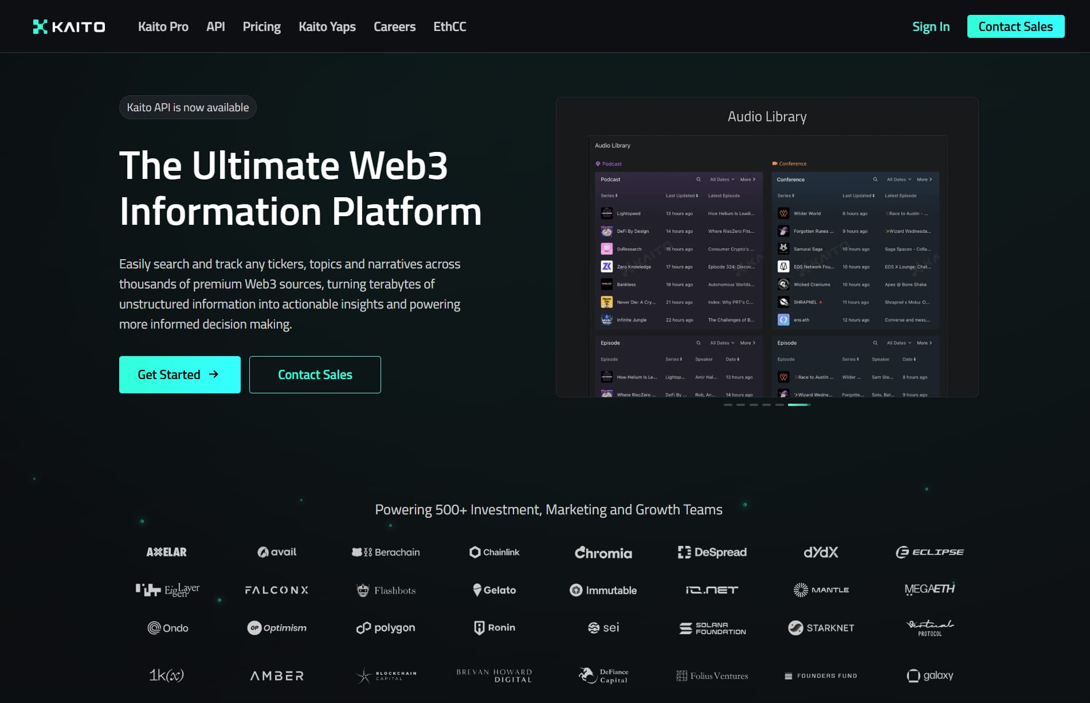
Task: Click the Starknet partner logo
Action: pos(821,628)
